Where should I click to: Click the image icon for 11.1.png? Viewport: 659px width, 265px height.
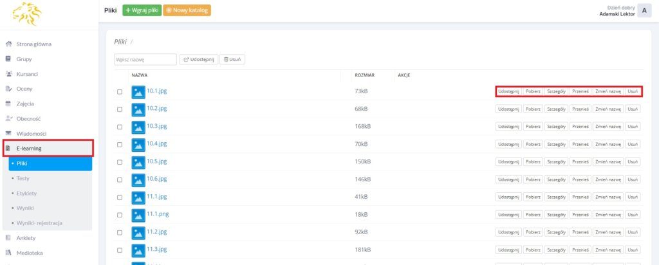(138, 215)
